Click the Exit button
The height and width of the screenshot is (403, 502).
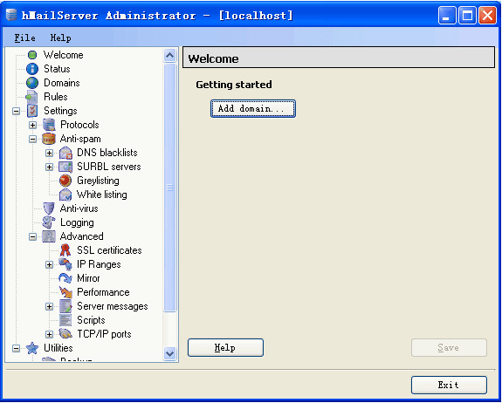[x=449, y=385]
